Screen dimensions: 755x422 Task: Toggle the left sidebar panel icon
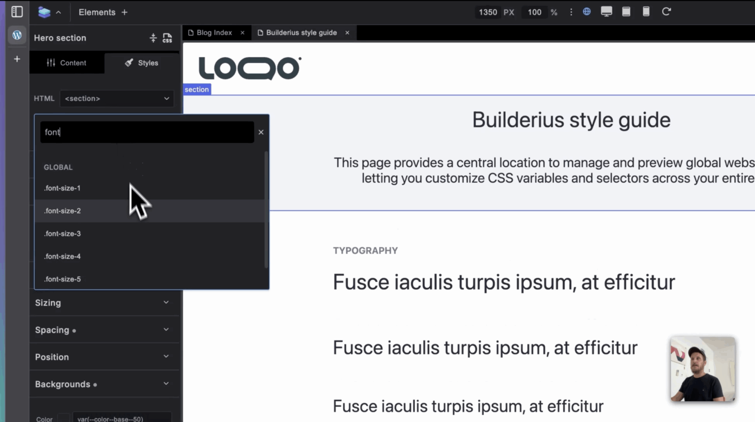point(17,12)
